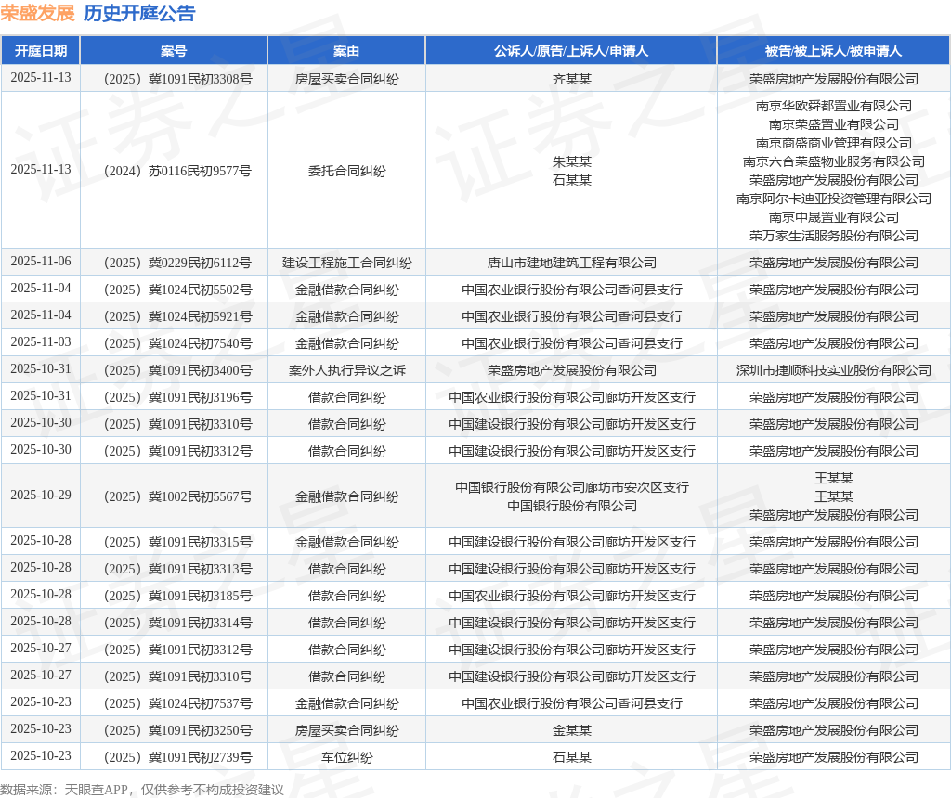Select defendant 南京华欧舜都置业有限公司
This screenshot has height=798, width=951.
pos(833,106)
